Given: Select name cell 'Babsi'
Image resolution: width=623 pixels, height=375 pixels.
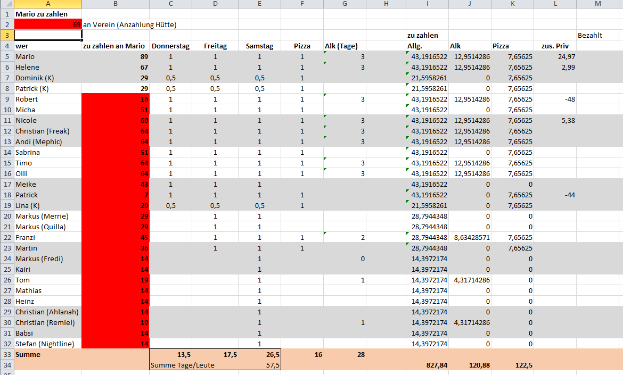Looking at the screenshot, I should 48,334.
